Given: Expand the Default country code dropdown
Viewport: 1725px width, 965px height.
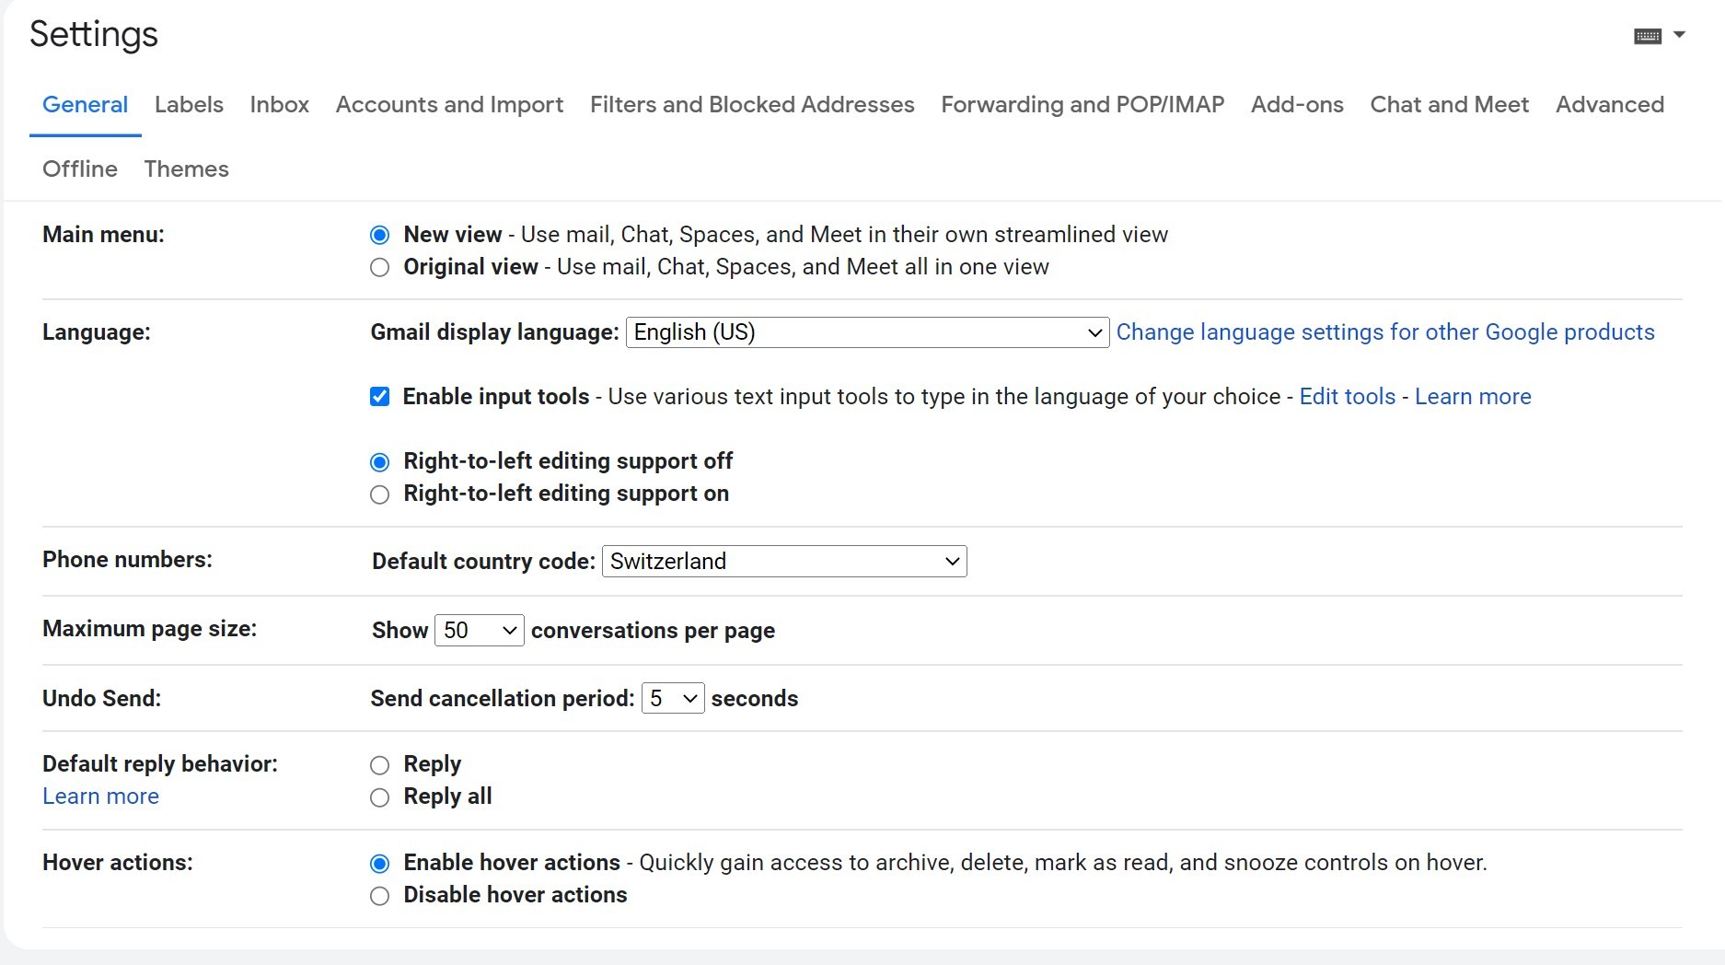Looking at the screenshot, I should 783,562.
